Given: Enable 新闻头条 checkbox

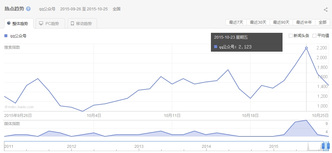Looking at the screenshot, I should 290,36.
